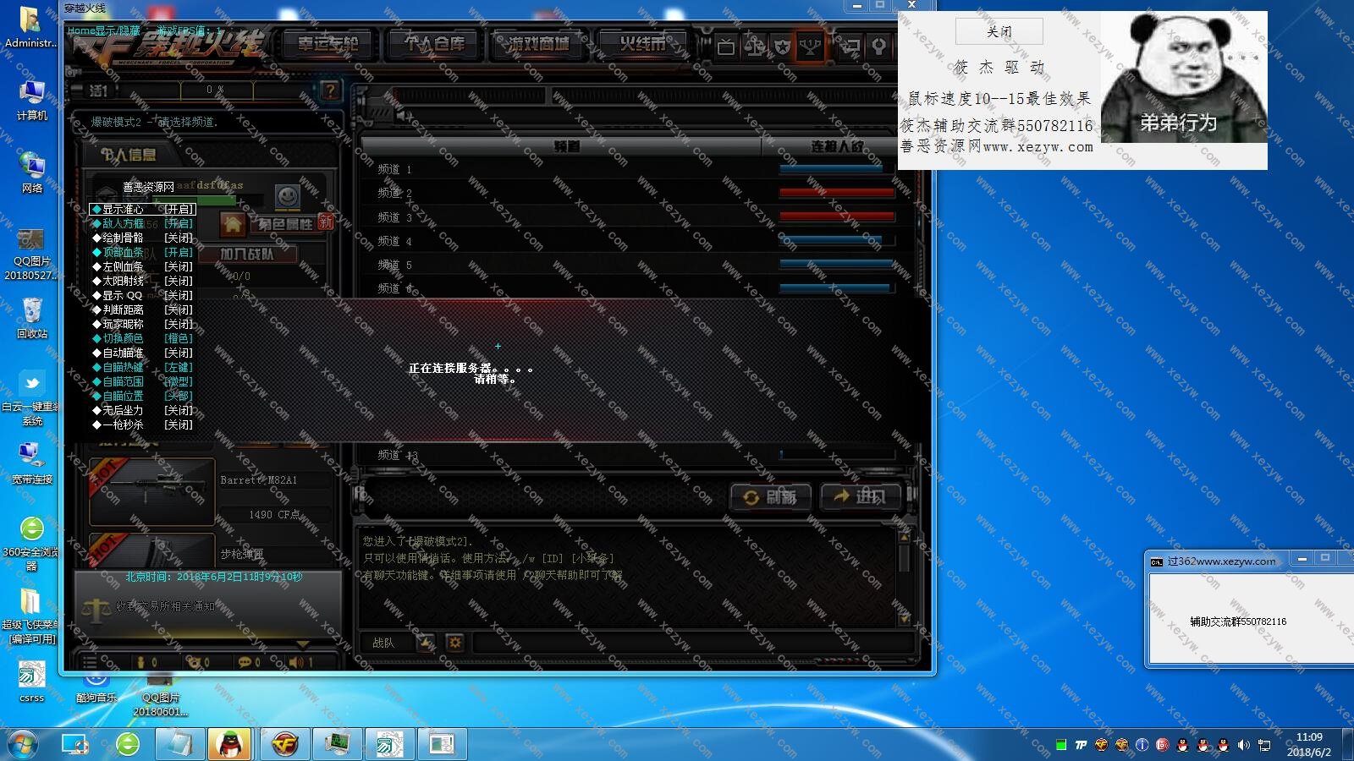1354x761 pixels.
Task: Open the balance scales icon in top toolbar
Action: [x=754, y=47]
